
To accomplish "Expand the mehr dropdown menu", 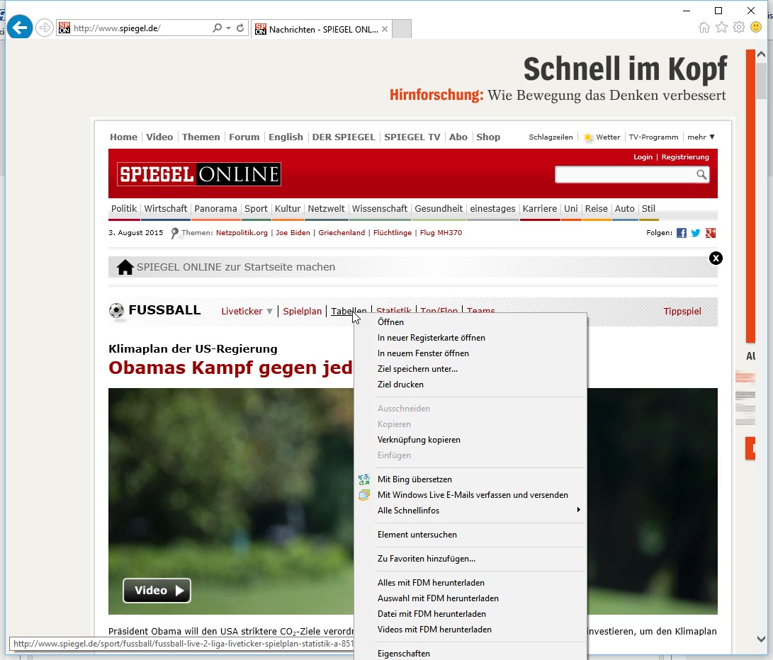I will [x=701, y=137].
